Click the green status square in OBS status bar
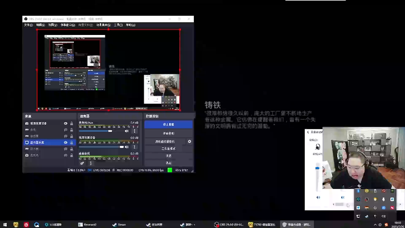Screen dimensions: 405x228 point(170,170)
